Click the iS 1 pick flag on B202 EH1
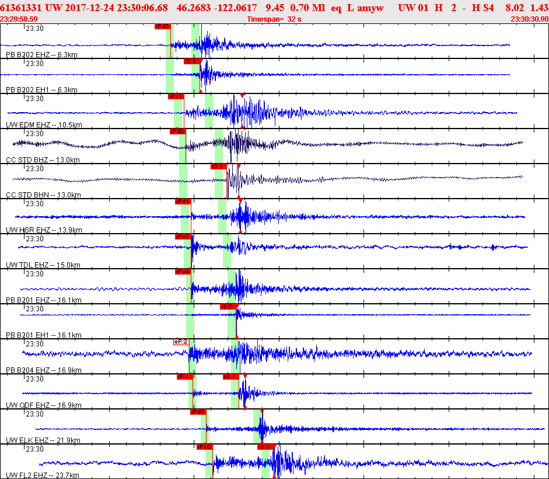Viewport: 549px width, 479px height. 191,61
